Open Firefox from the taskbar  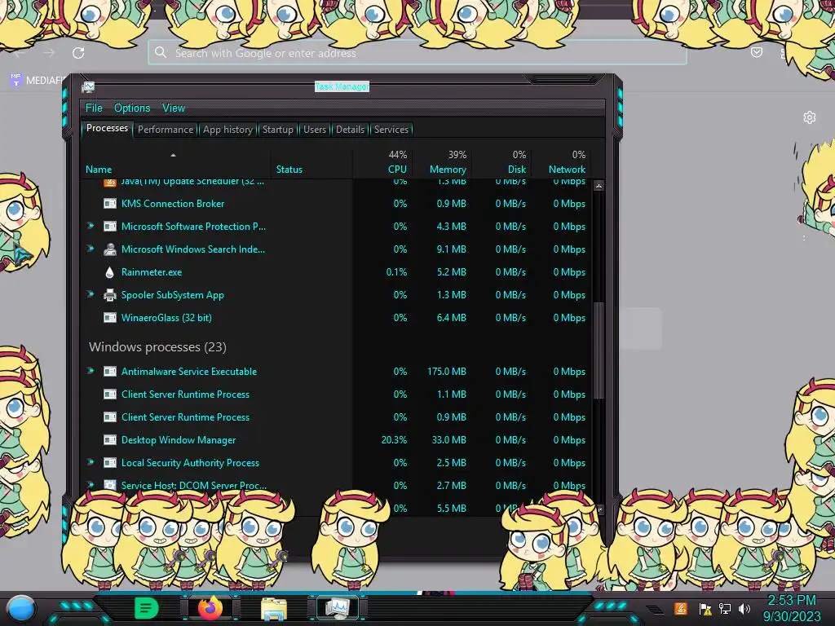pos(210,608)
